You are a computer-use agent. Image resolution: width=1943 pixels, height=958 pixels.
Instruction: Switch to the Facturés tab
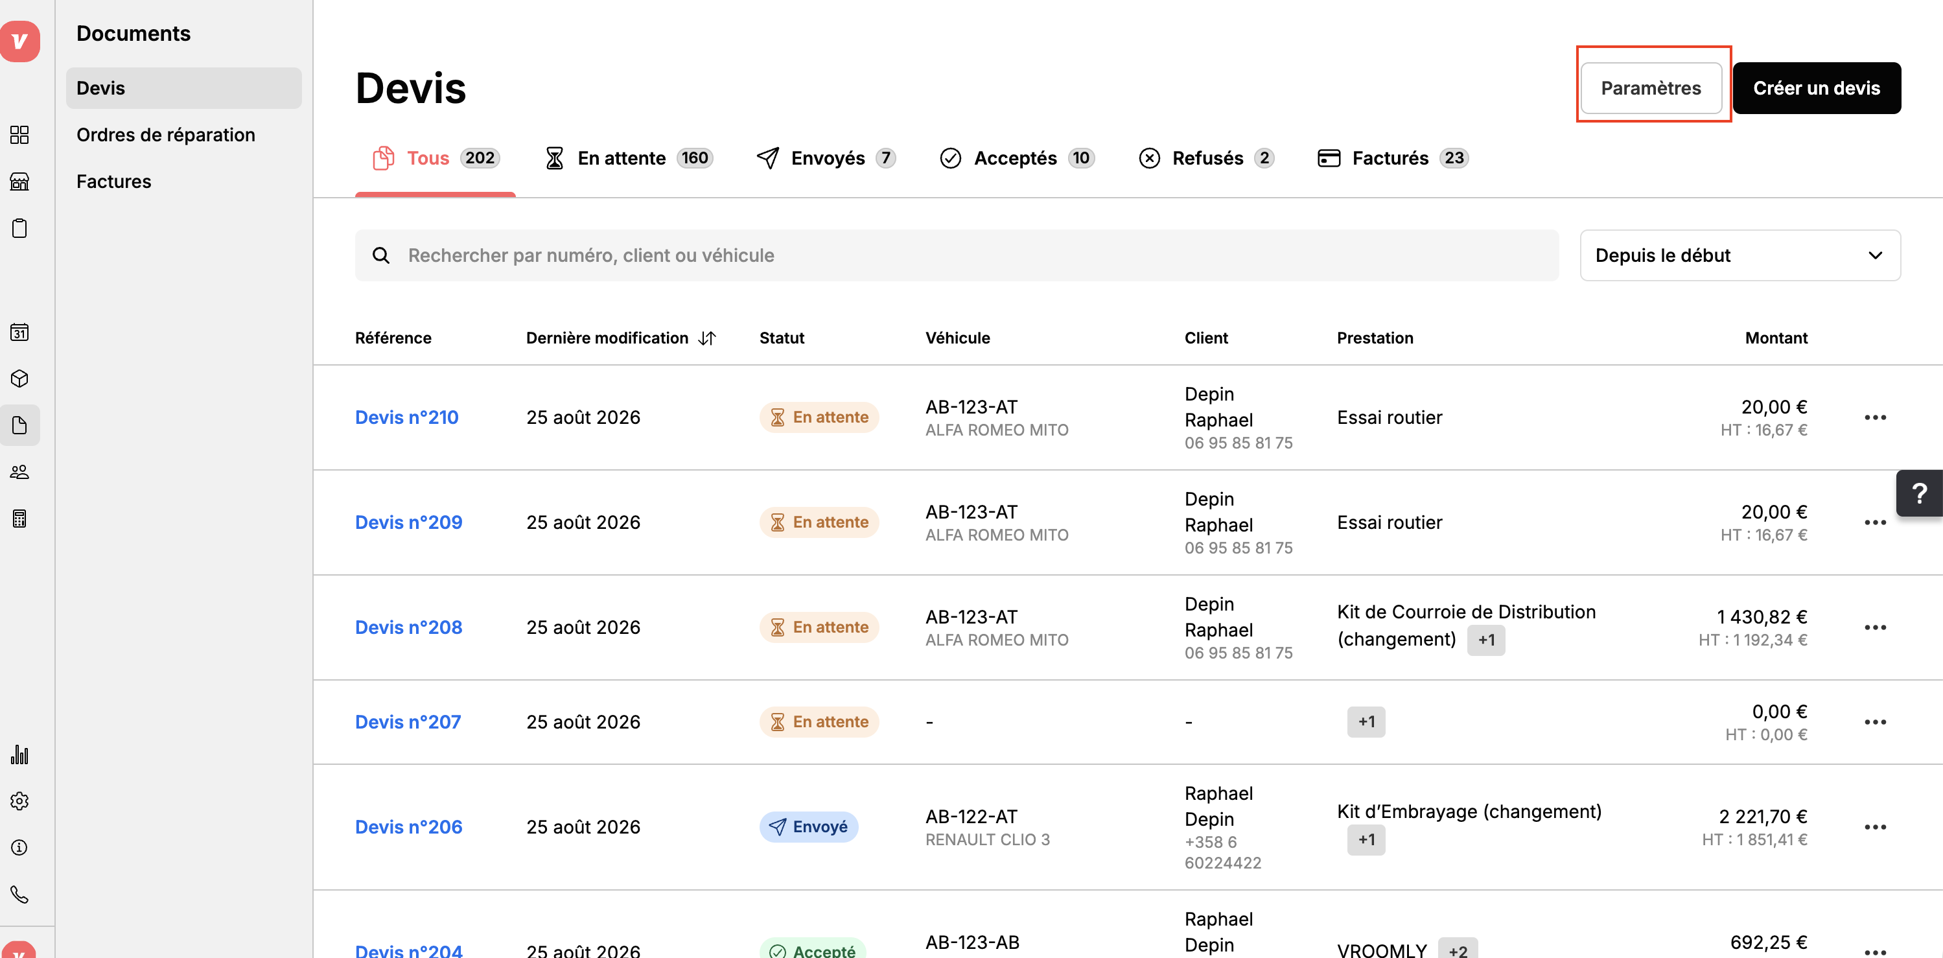1392,158
